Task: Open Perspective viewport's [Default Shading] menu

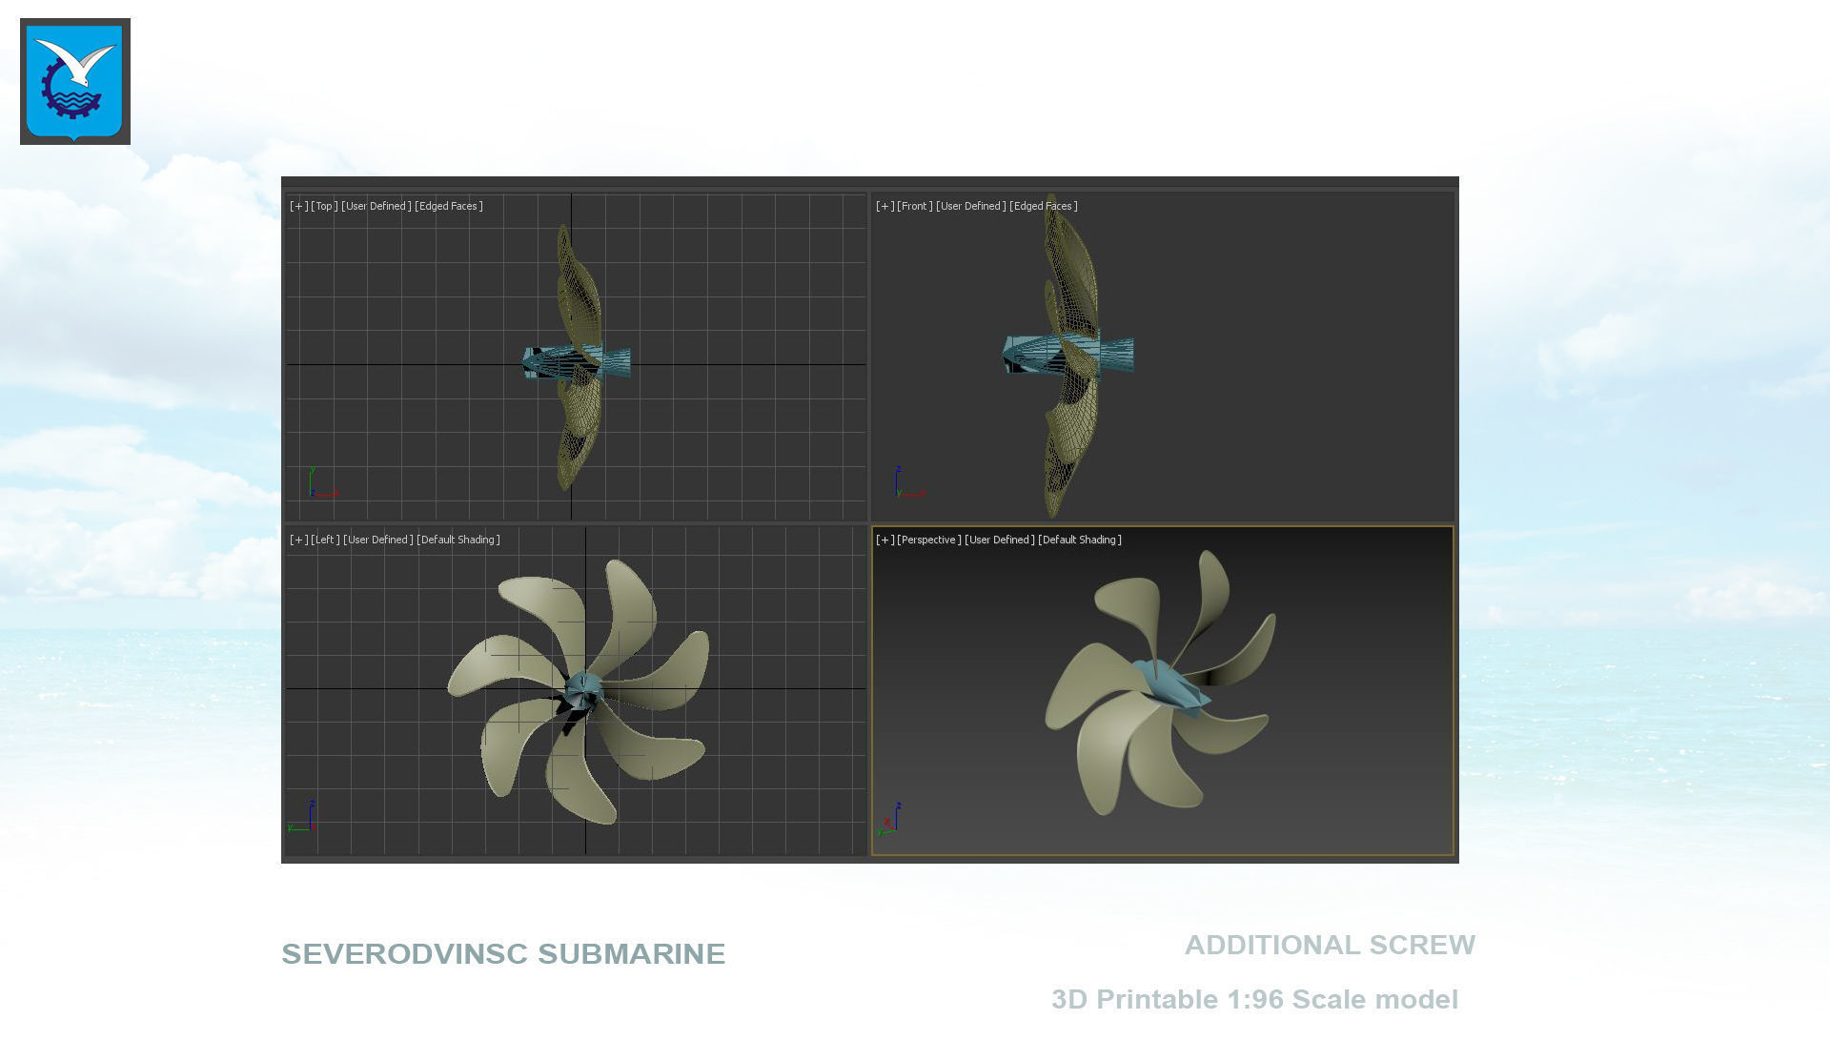Action: tap(1079, 540)
